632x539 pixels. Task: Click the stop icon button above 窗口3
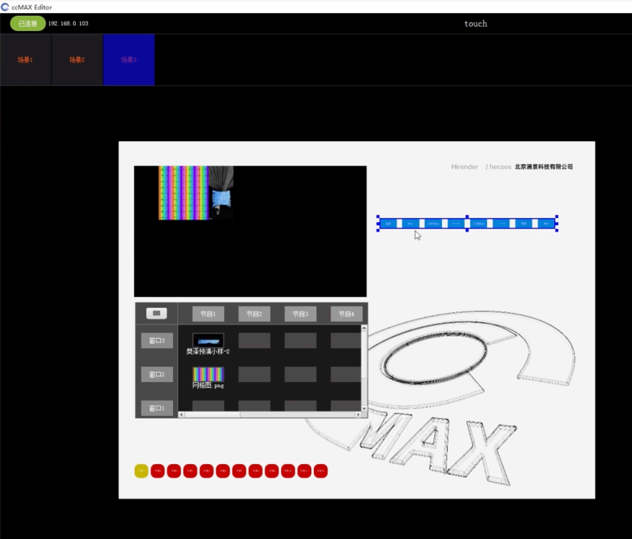(x=156, y=313)
